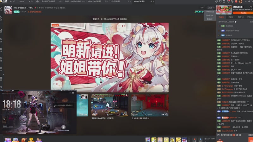Toggle the switch next to the ranking notice
Image resolution: width=253 pixels, height=142 pixels.
236,22
